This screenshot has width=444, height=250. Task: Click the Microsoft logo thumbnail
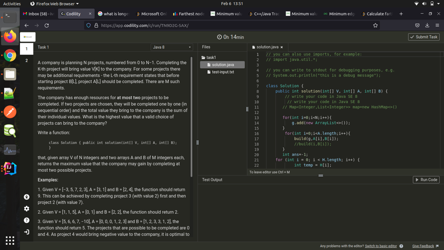tap(28, 37)
